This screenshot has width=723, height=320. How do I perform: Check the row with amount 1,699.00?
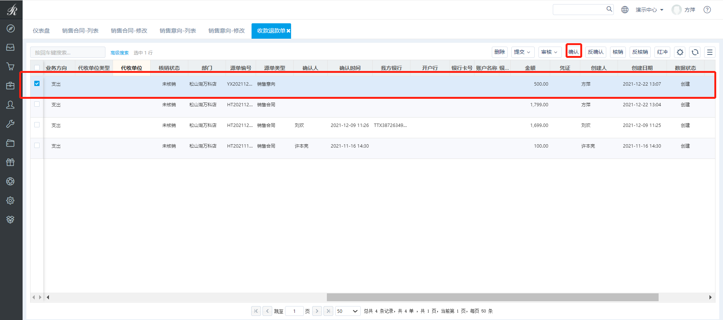[x=37, y=125]
